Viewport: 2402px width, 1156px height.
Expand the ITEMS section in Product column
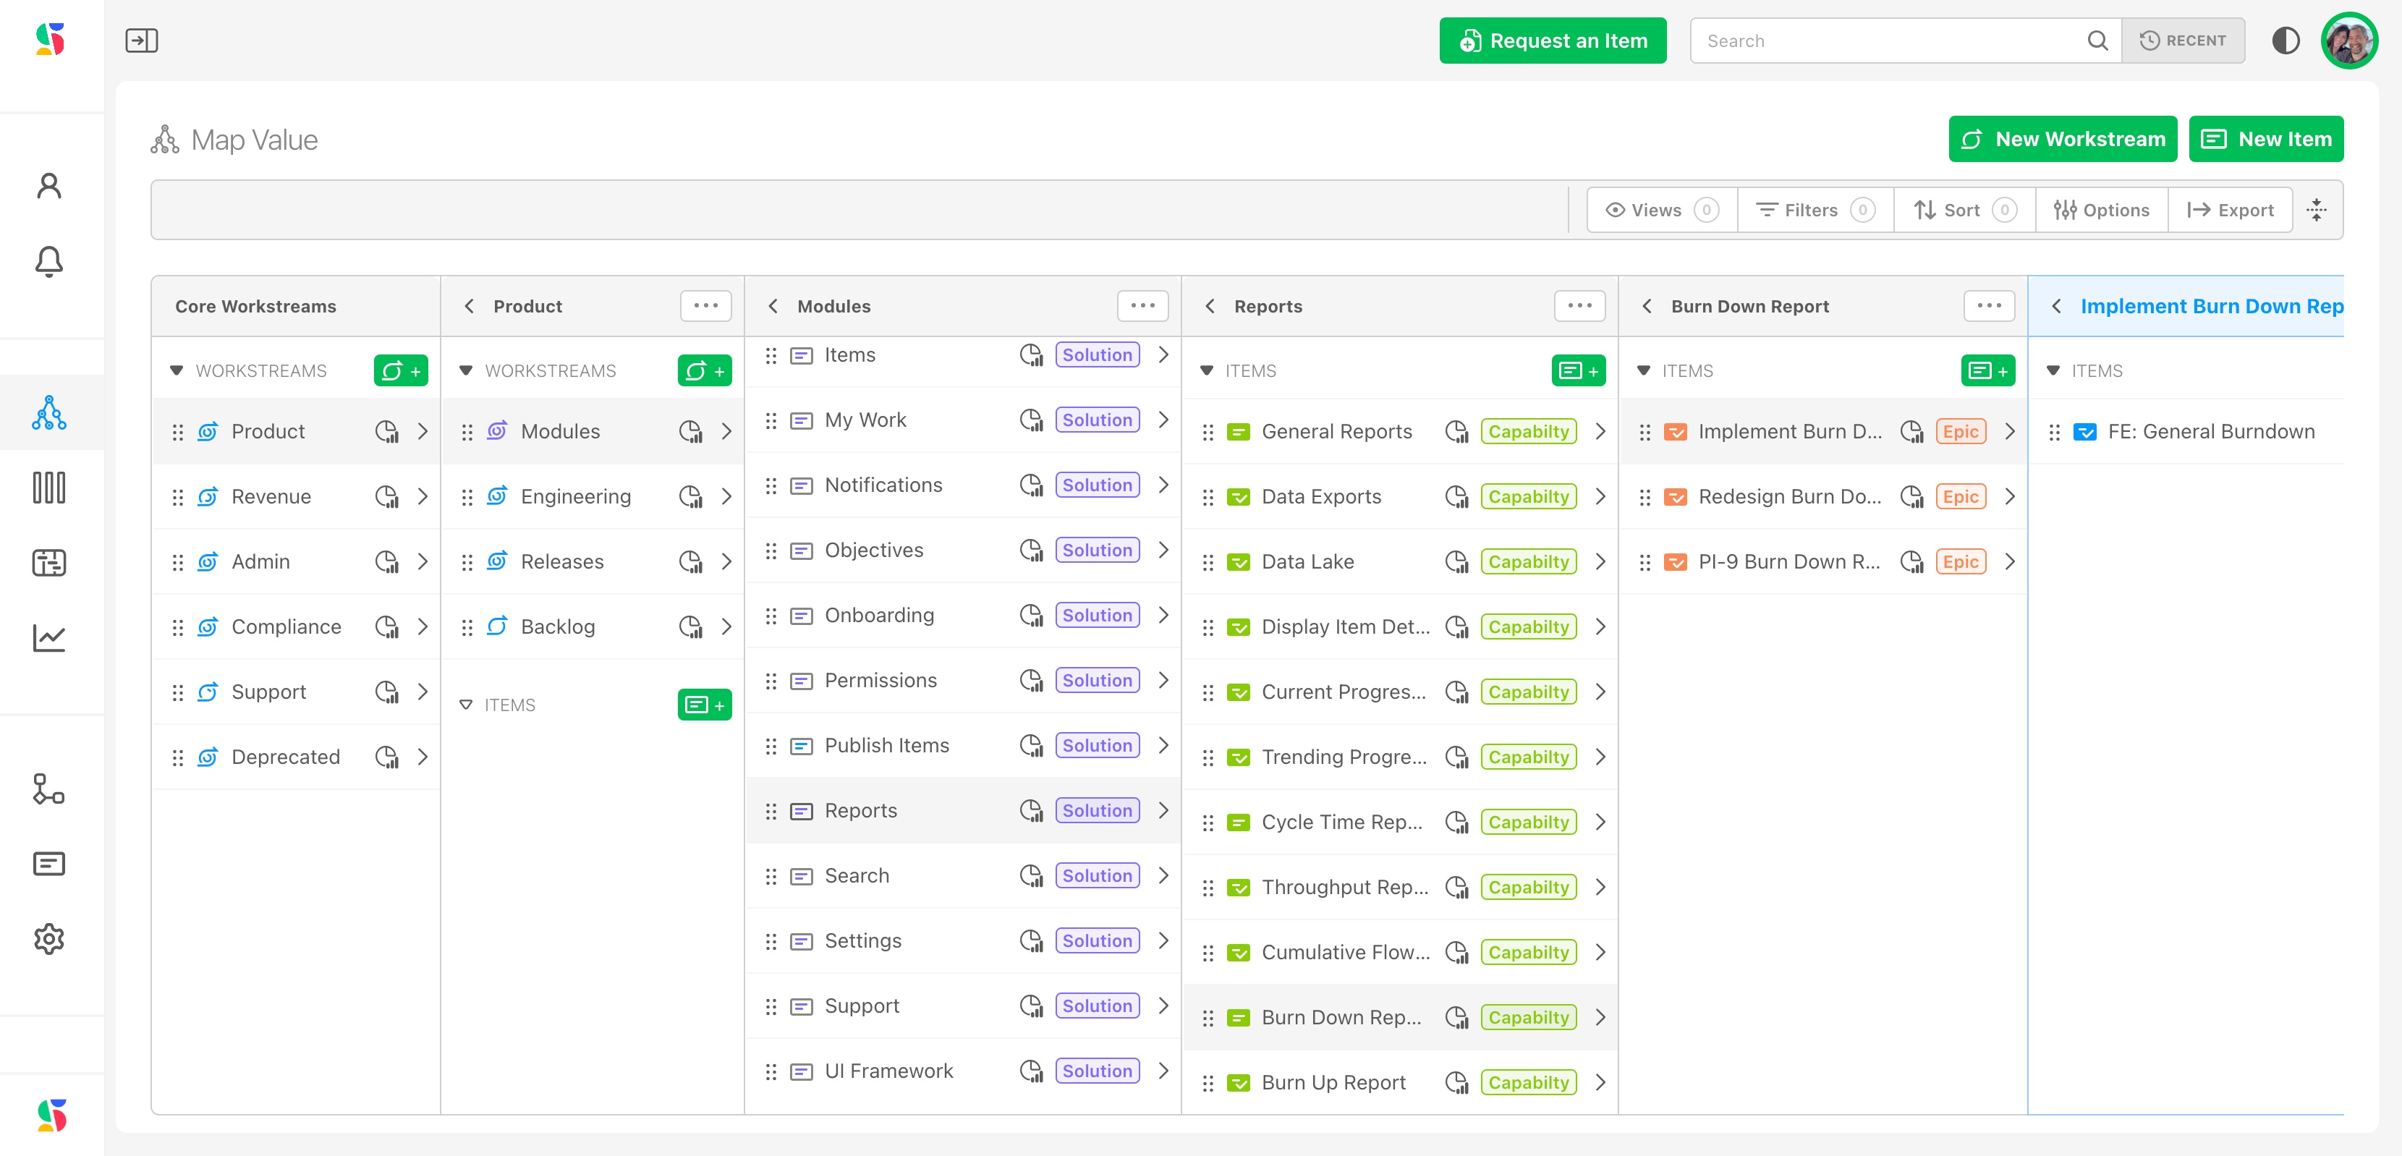tap(465, 705)
